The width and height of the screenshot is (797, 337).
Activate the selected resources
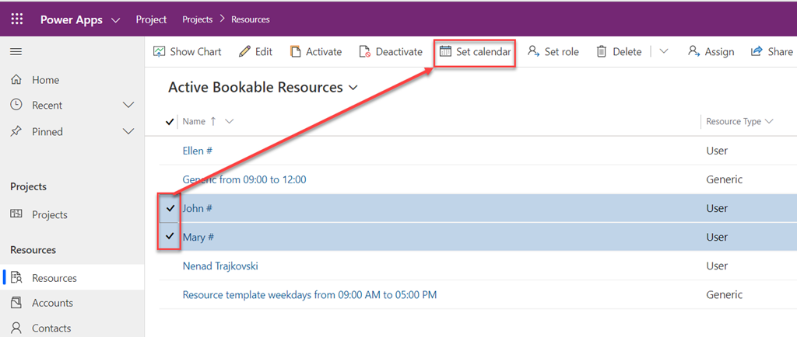tap(315, 51)
